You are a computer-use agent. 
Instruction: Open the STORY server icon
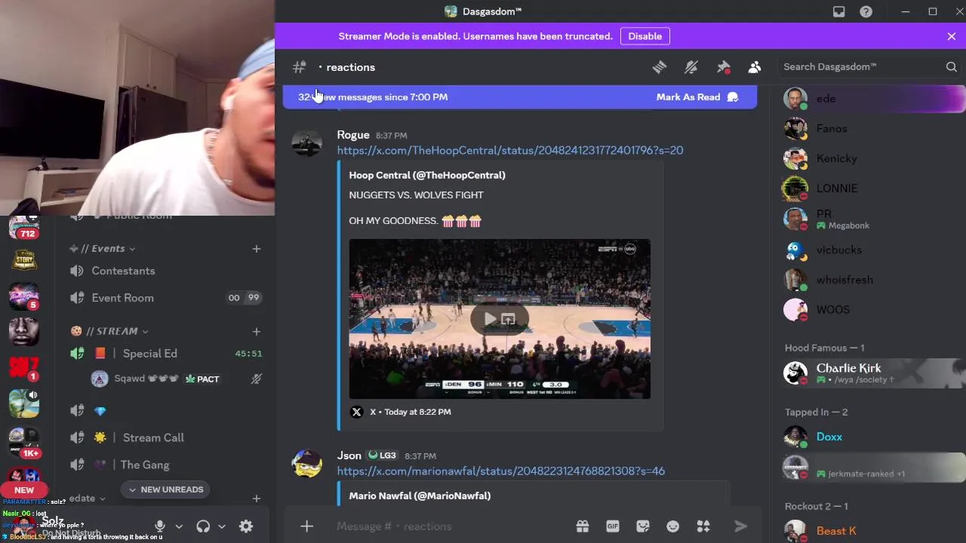(24, 259)
